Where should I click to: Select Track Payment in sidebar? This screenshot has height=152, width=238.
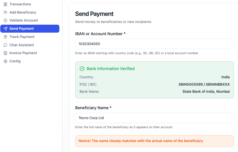point(22,37)
